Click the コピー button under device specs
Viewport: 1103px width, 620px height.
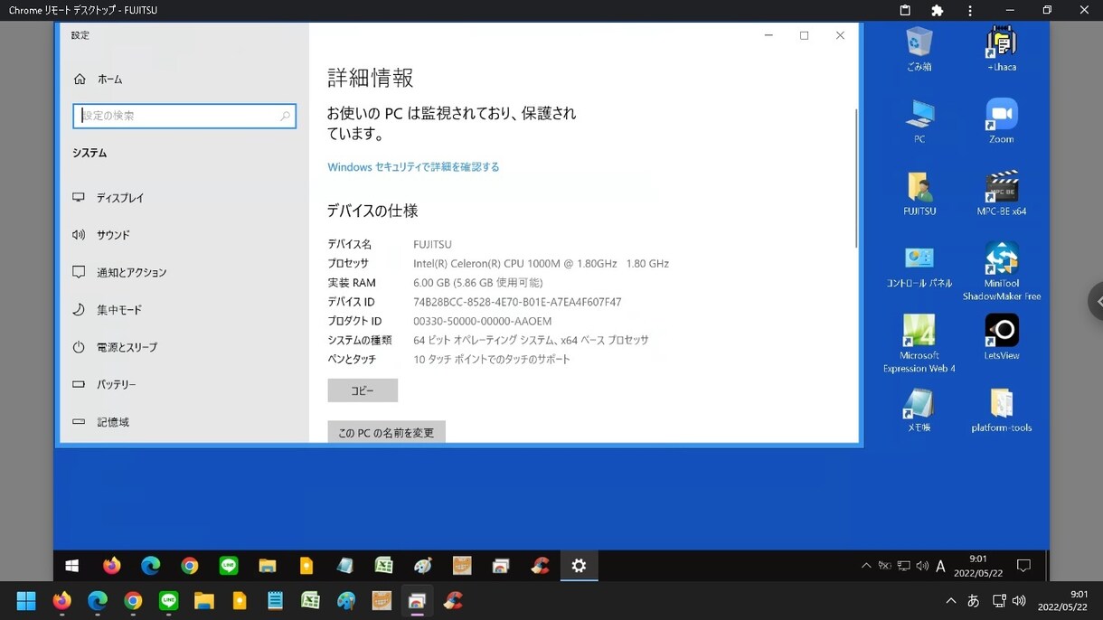pyautogui.click(x=363, y=390)
